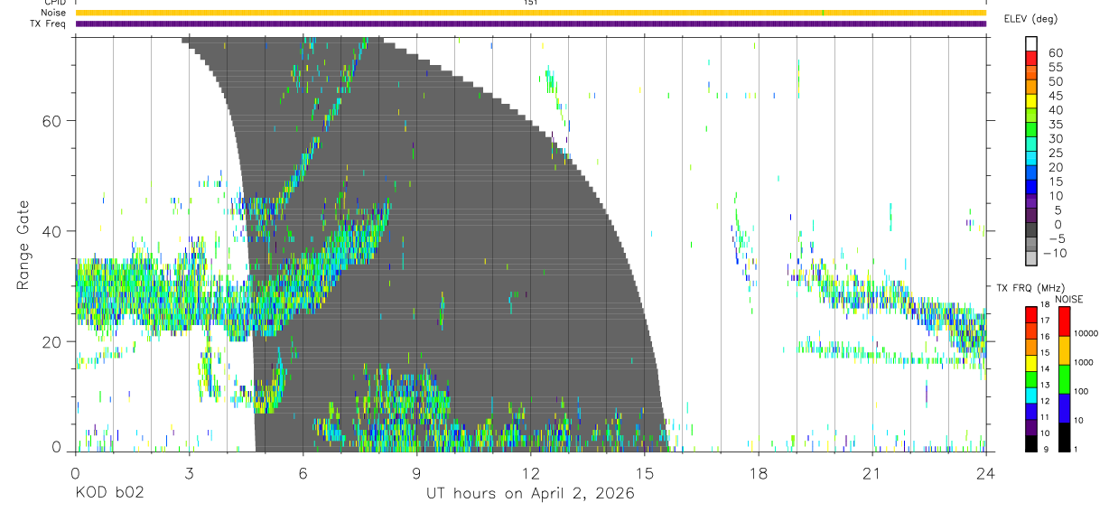This screenshot has height=512, width=1109.
Task: Click the '9' label on TX FRQ colorbar
Action: click(1046, 449)
